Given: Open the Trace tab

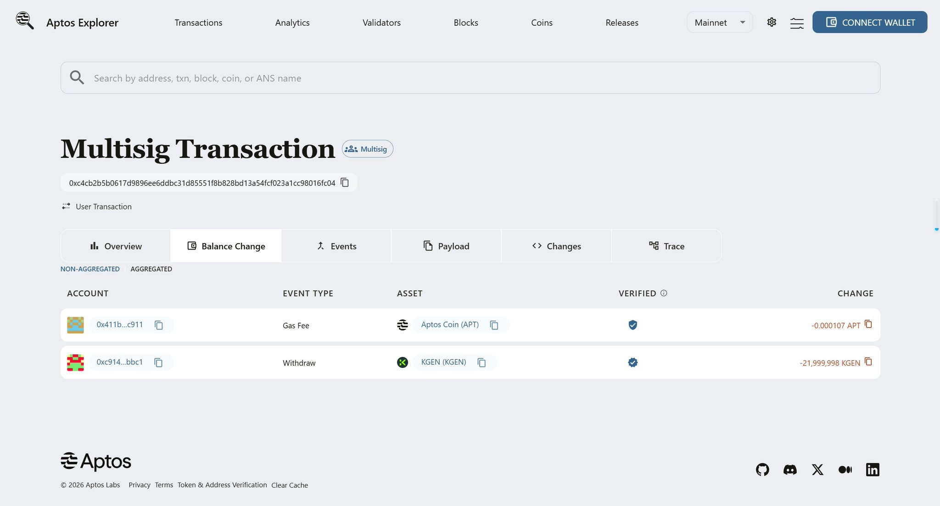Looking at the screenshot, I should click(666, 246).
